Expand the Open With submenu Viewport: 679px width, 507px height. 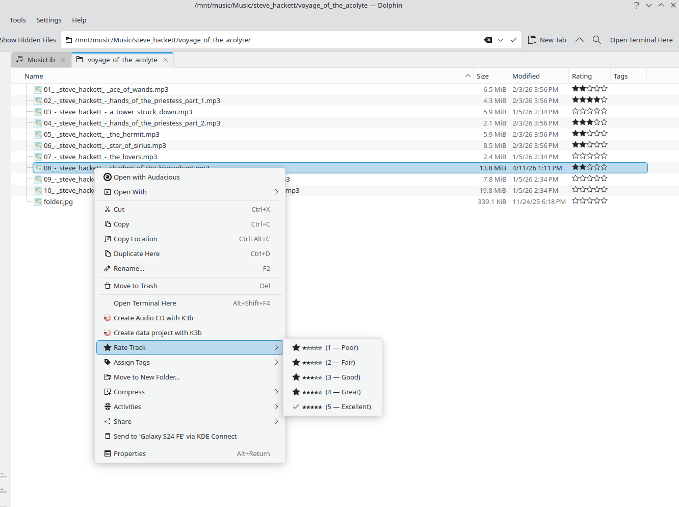pyautogui.click(x=277, y=192)
